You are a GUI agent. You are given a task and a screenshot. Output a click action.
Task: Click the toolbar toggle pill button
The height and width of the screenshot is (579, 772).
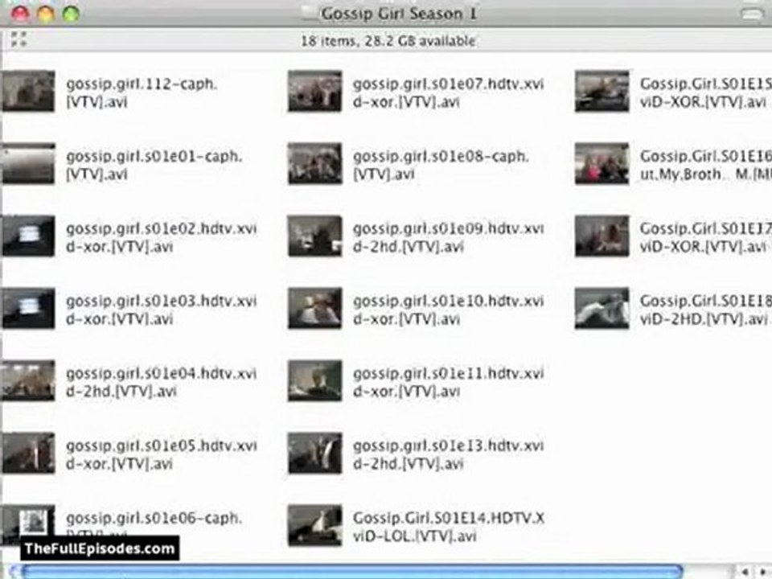pos(752,14)
